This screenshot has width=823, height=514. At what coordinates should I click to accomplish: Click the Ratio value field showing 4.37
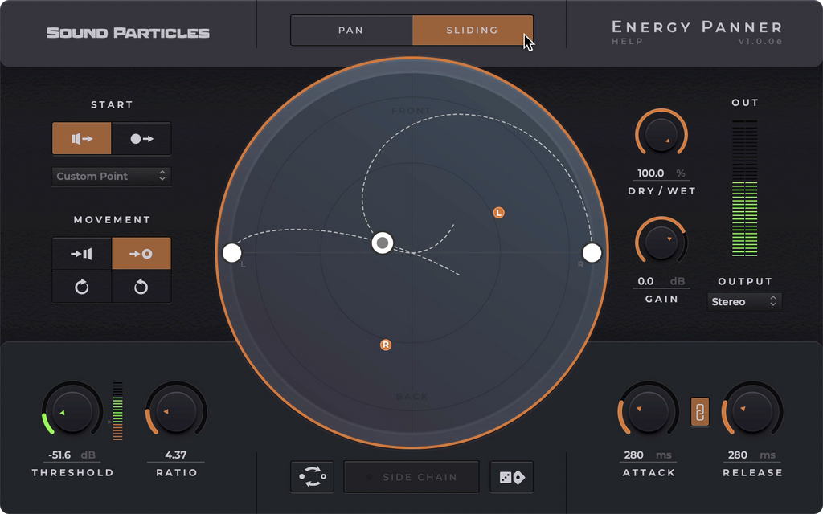[175, 455]
